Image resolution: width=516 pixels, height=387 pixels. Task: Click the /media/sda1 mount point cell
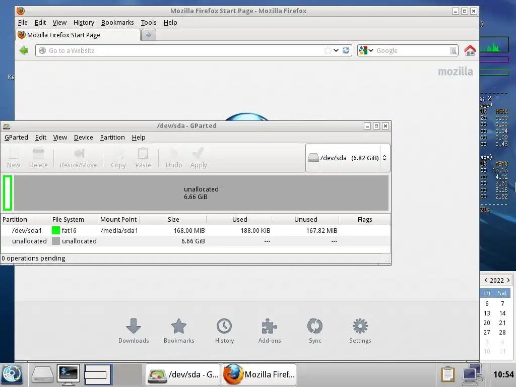click(119, 230)
